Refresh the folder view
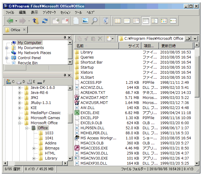Viewport: 202px width, 175px height. [x=45, y=21]
